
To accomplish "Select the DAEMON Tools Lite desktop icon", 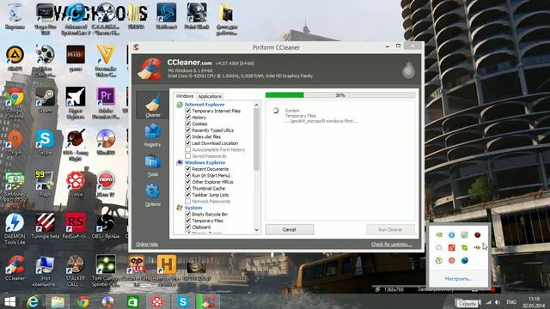I will (15, 229).
